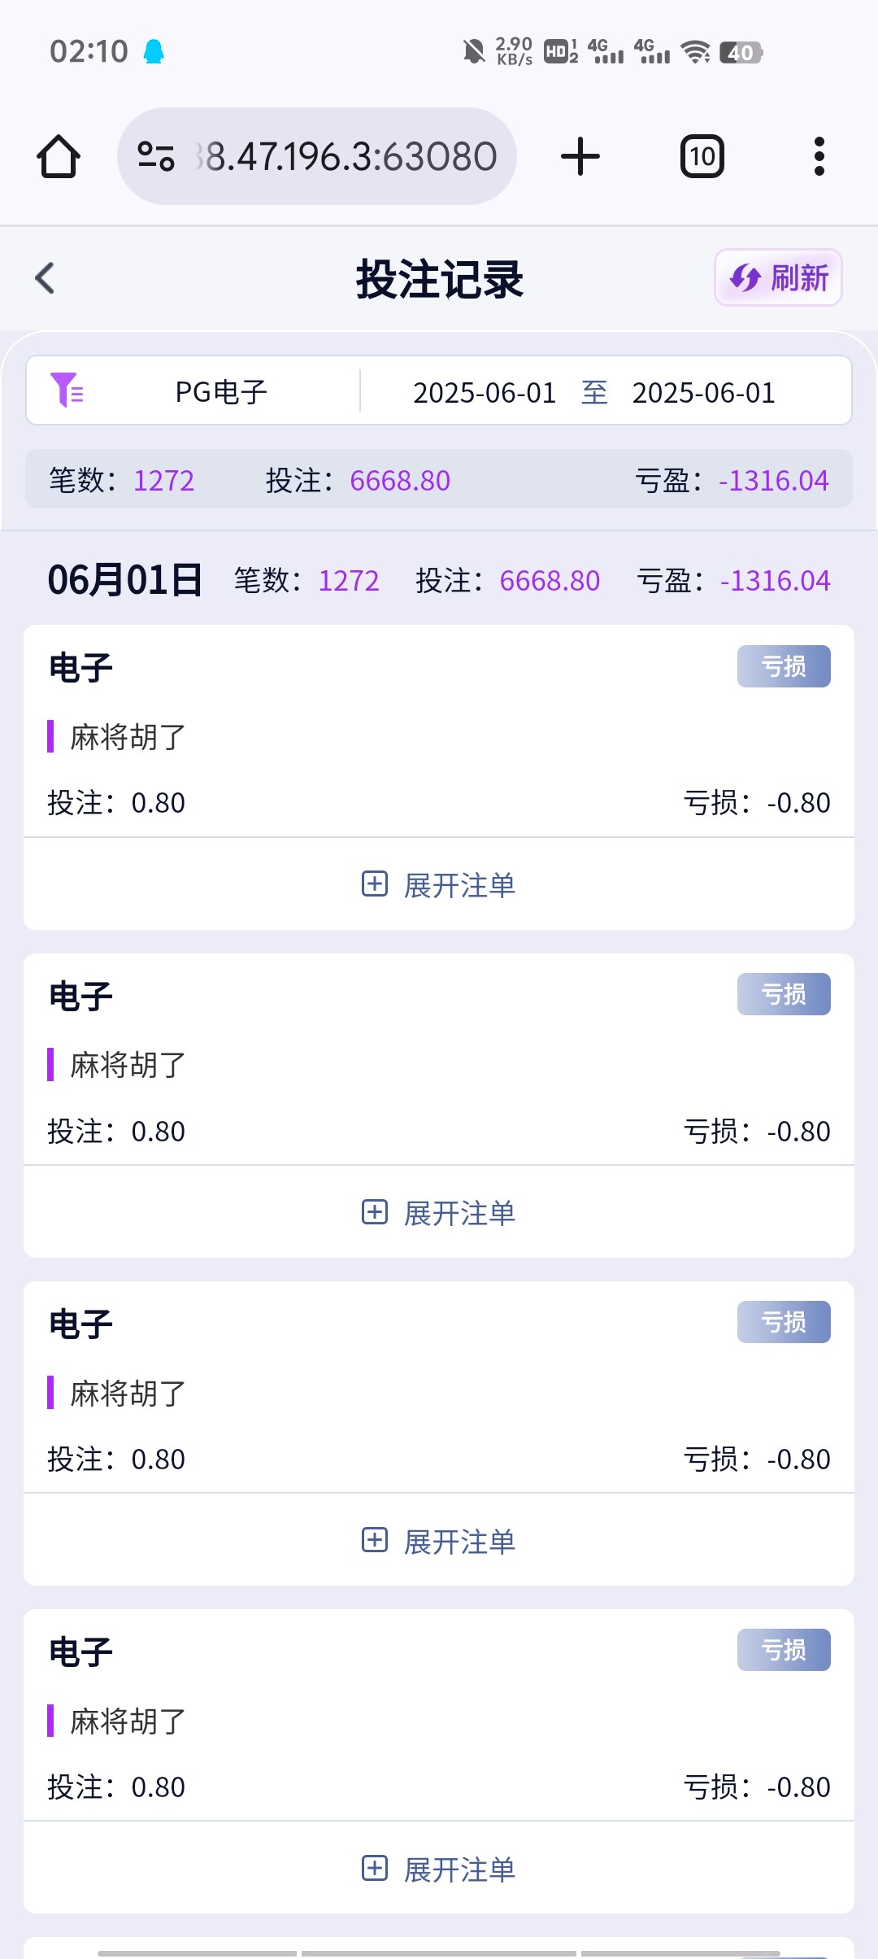Select the start date 2025-06-01 field
The width and height of the screenshot is (878, 1959).
pyautogui.click(x=485, y=393)
